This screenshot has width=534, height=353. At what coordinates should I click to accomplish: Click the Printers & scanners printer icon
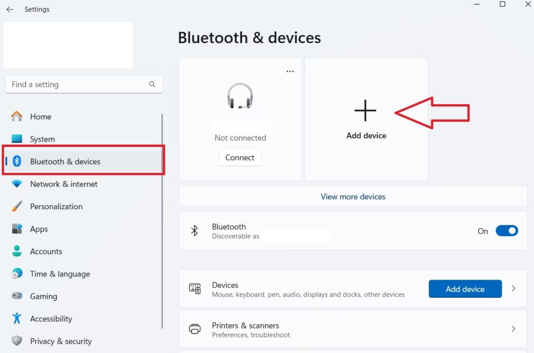click(x=195, y=329)
